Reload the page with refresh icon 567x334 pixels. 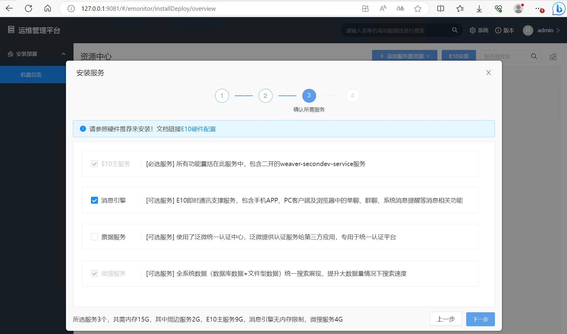coord(28,8)
